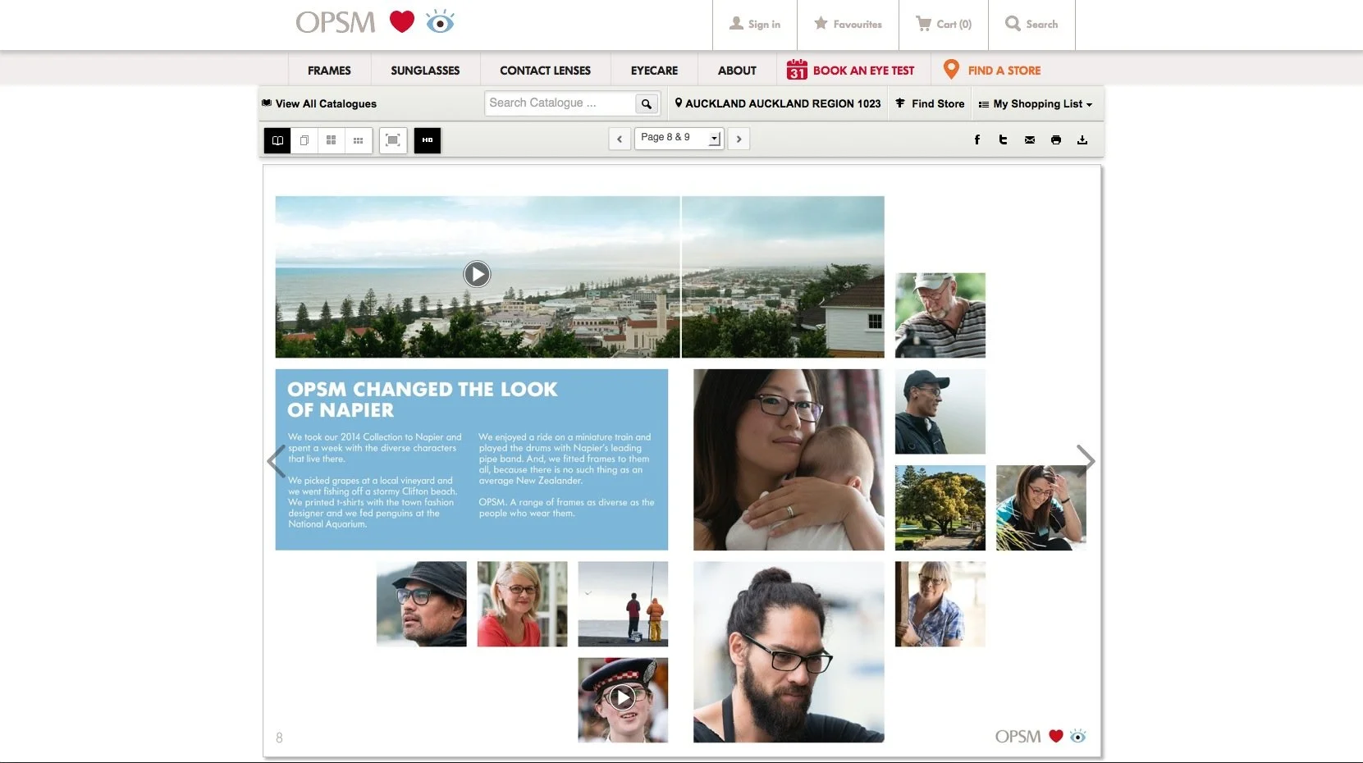Click the woman holding baby photo
This screenshot has height=763, width=1363.
coord(789,459)
